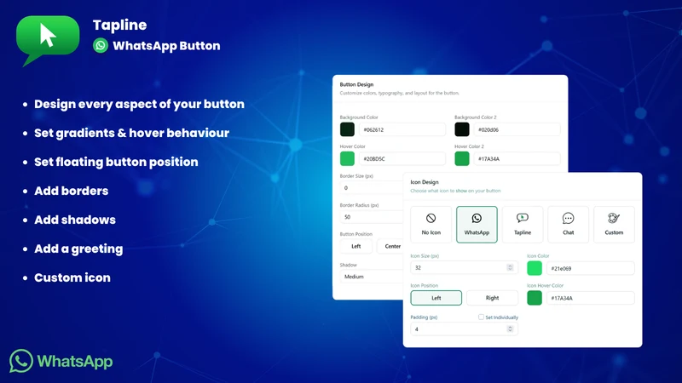
Task: Click 'Design every aspect of your button' text
Action: click(139, 104)
